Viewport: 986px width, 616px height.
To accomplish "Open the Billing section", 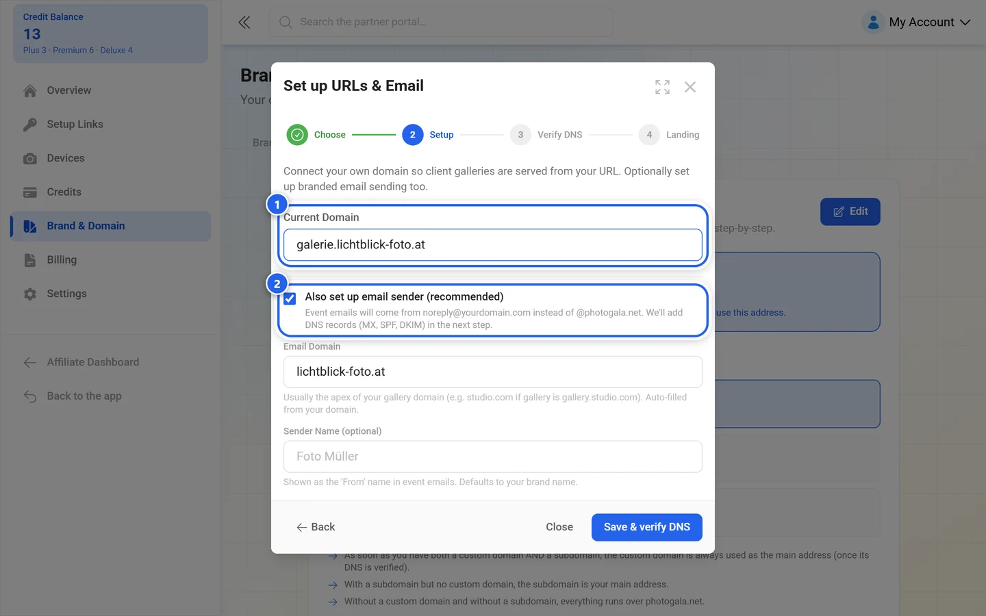I will 111,260.
